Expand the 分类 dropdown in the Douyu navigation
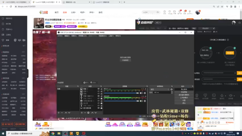Viewport: 242px width, 136px height. click(73, 12)
